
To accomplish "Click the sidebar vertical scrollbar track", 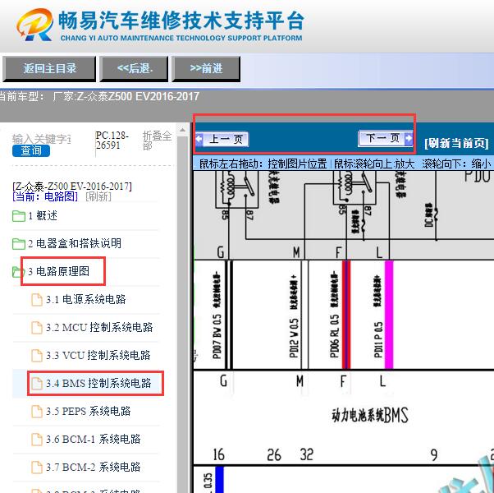I will 183,316.
